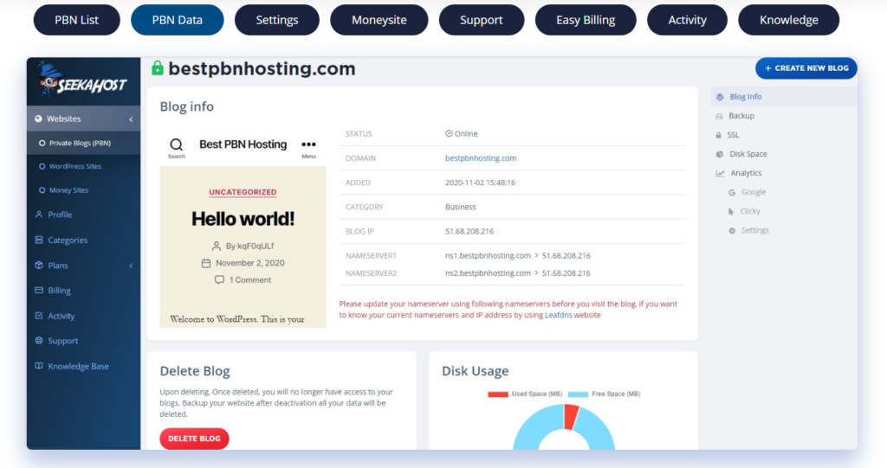
Task: Click the Hello world! post title
Action: point(243,219)
